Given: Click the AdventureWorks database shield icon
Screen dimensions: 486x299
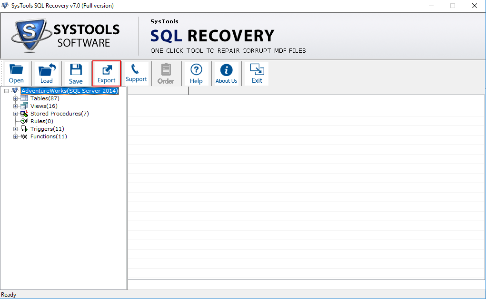Looking at the screenshot, I should 15,91.
